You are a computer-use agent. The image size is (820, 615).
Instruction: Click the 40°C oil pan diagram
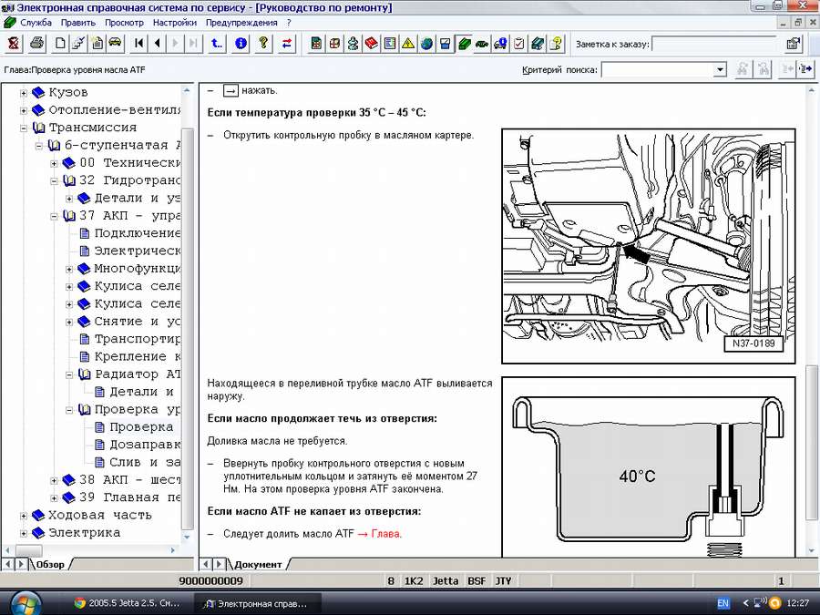[x=649, y=467]
